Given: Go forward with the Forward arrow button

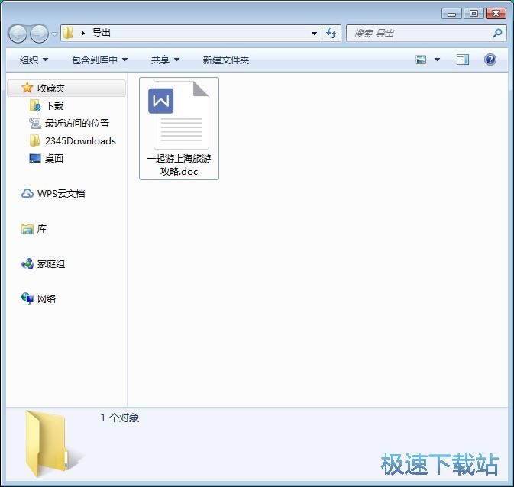Looking at the screenshot, I should pyautogui.click(x=39, y=34).
